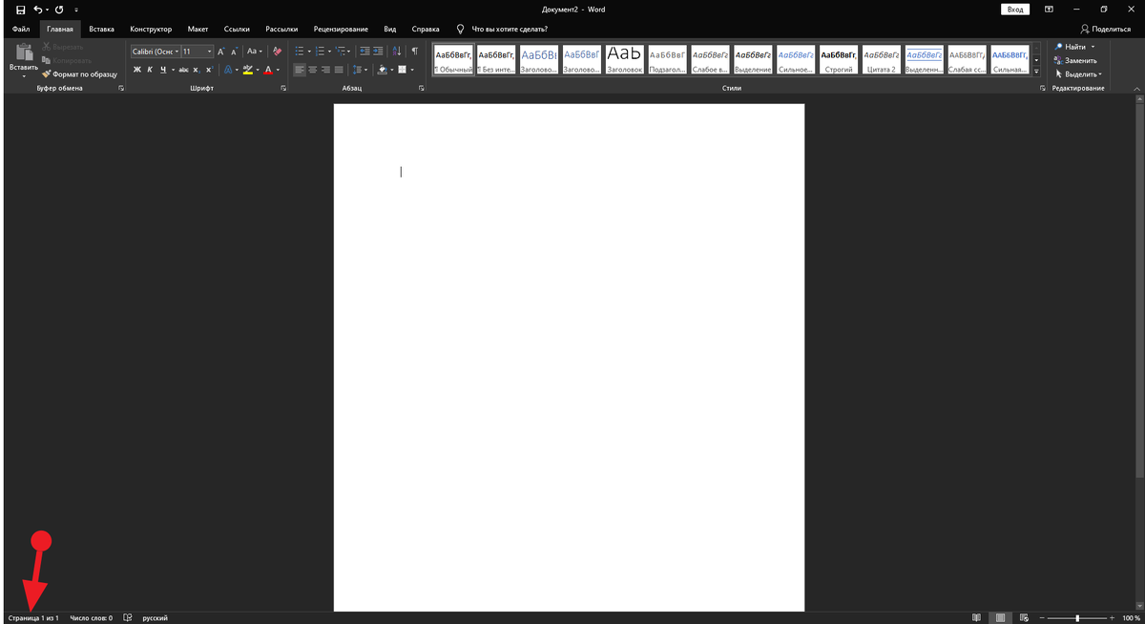Click the 100 % zoom level
This screenshot has height=624, width=1145.
click(1131, 618)
